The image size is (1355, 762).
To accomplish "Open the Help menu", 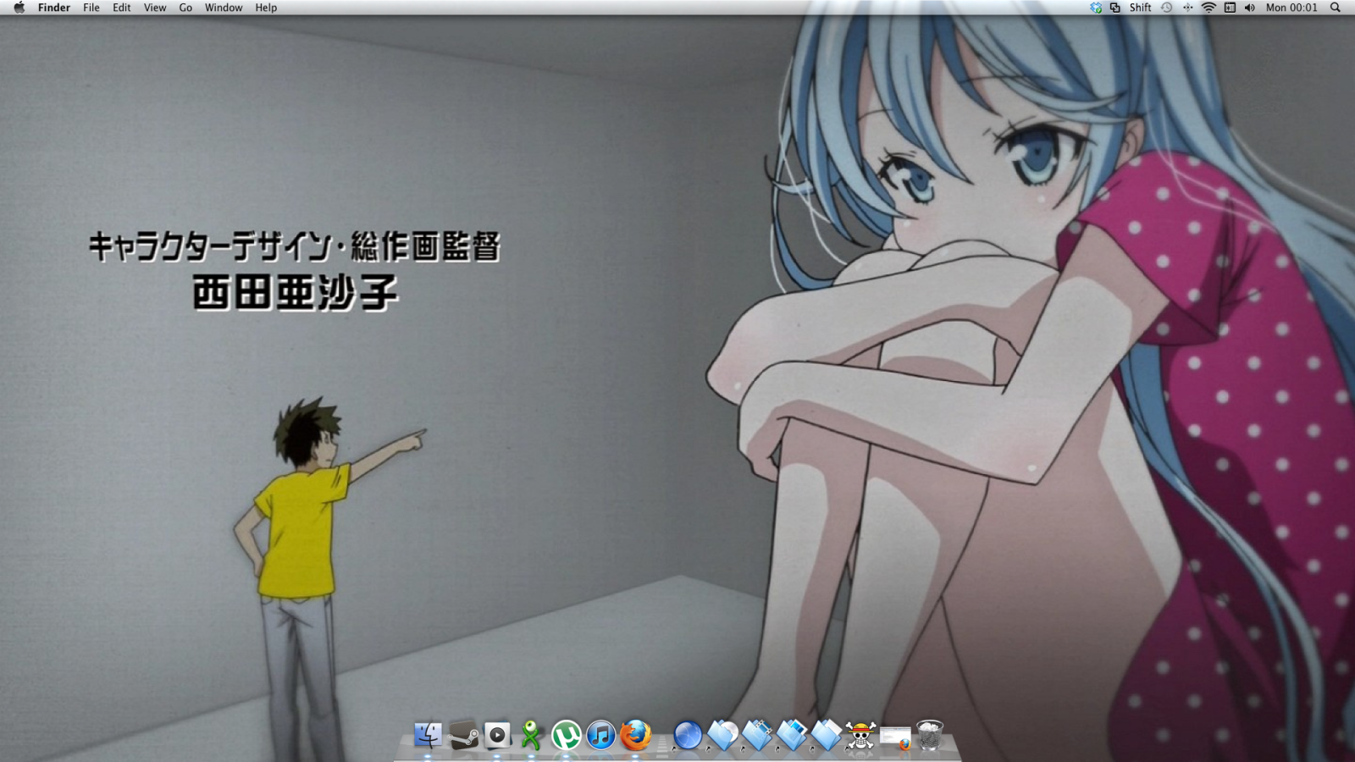I will click(x=266, y=8).
